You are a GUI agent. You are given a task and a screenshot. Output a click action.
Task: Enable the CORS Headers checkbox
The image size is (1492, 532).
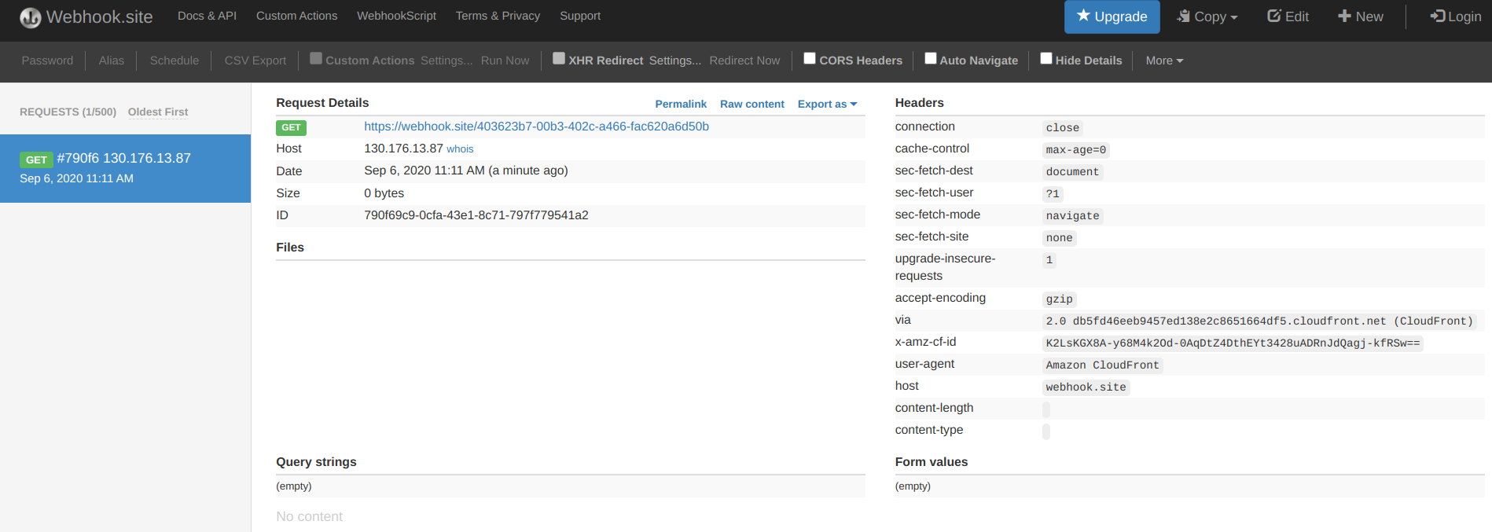810,59
